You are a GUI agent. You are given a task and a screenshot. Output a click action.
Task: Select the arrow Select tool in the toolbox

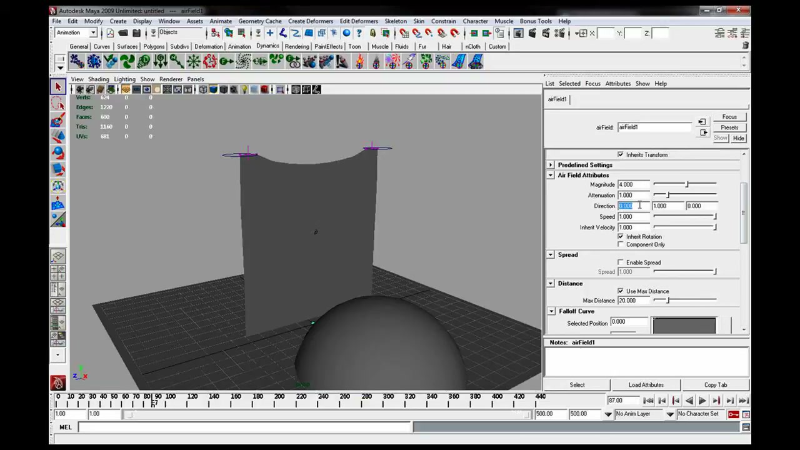(58, 87)
